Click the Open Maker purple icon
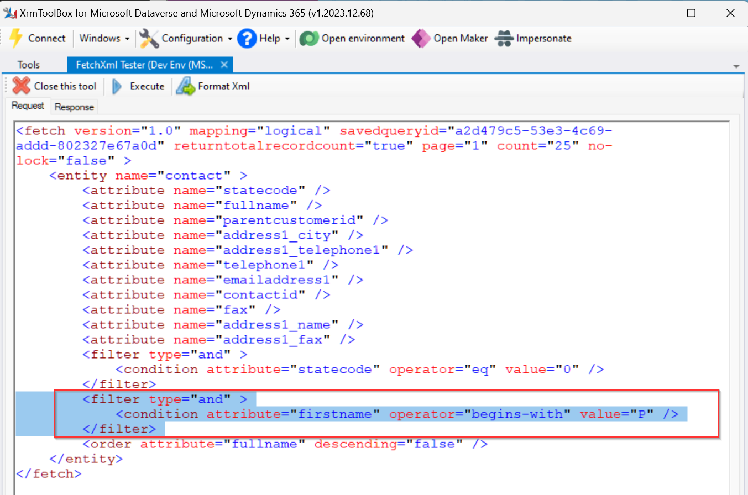 point(421,39)
